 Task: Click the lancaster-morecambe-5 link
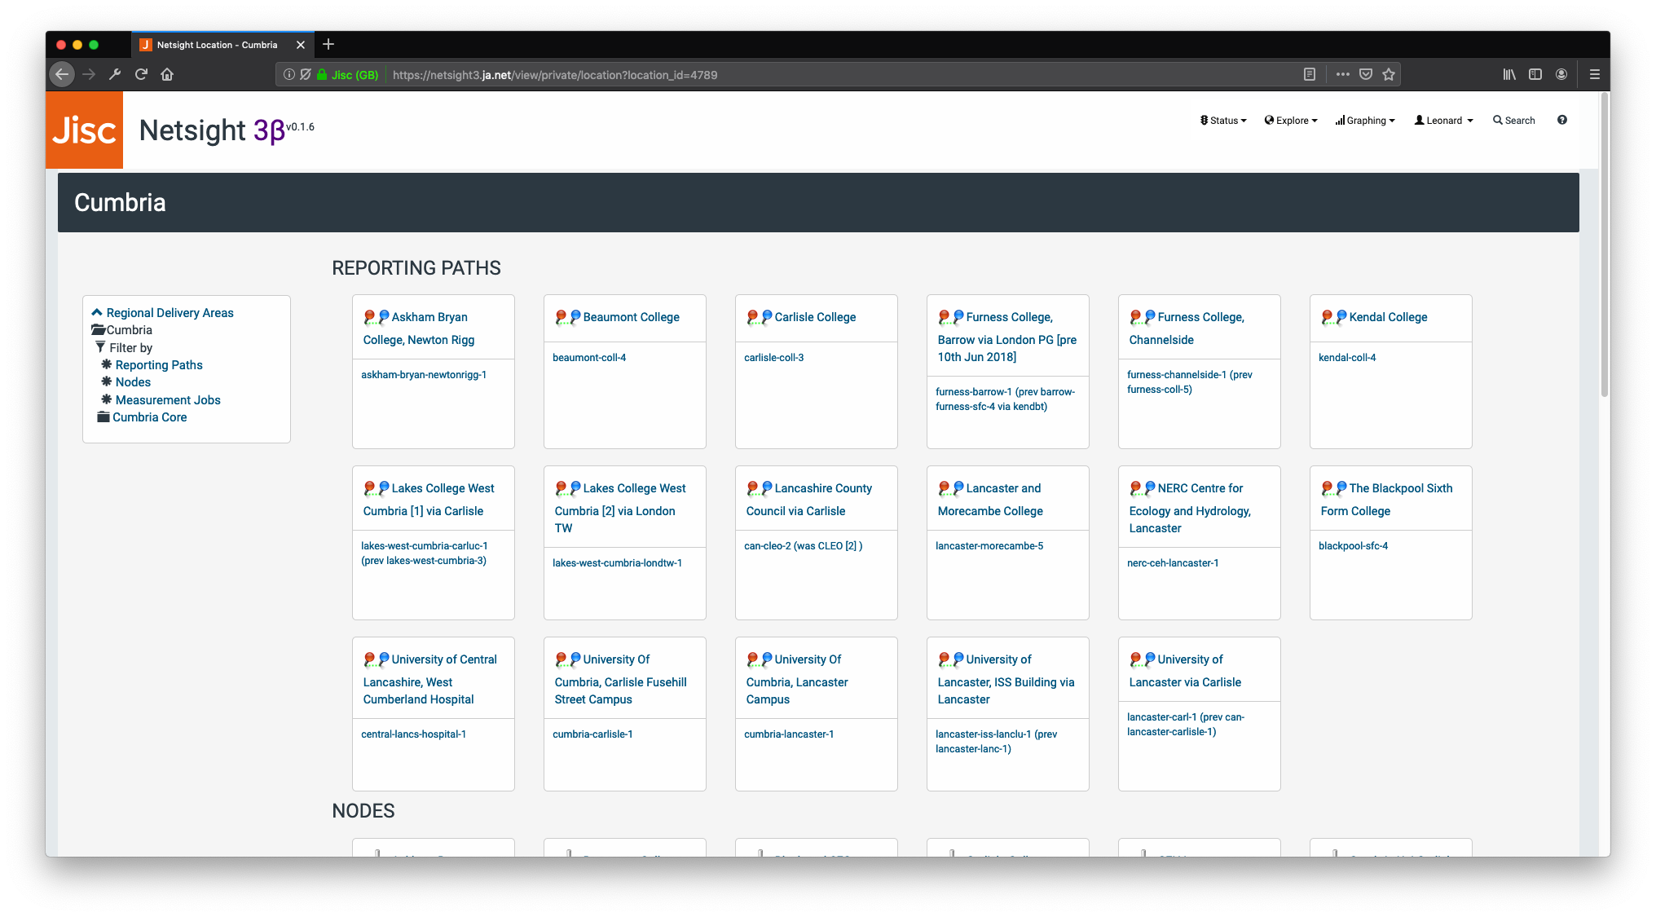pyautogui.click(x=989, y=546)
